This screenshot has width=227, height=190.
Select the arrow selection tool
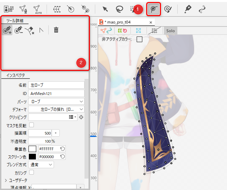click(105, 9)
